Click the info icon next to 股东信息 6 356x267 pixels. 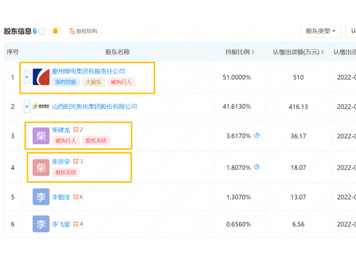[42, 31]
